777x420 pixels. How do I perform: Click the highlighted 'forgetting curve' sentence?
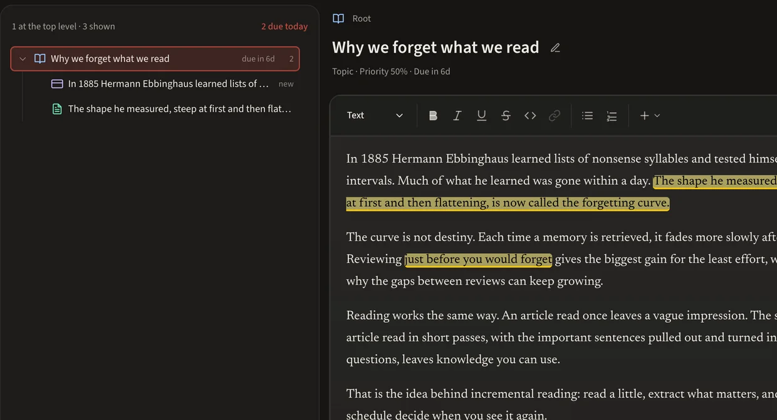point(508,203)
